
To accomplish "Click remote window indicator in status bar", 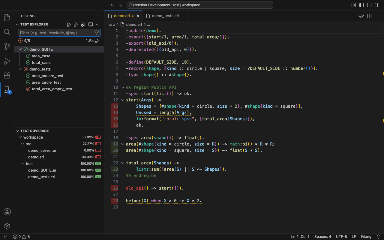I will 5,237.
